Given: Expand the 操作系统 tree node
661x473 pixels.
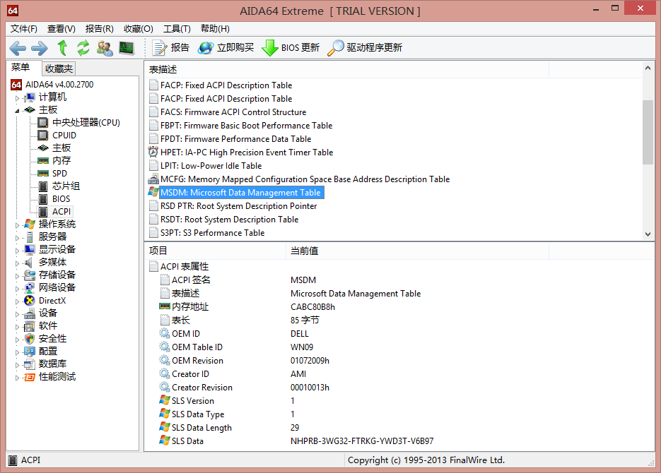Looking at the screenshot, I should [17, 225].
